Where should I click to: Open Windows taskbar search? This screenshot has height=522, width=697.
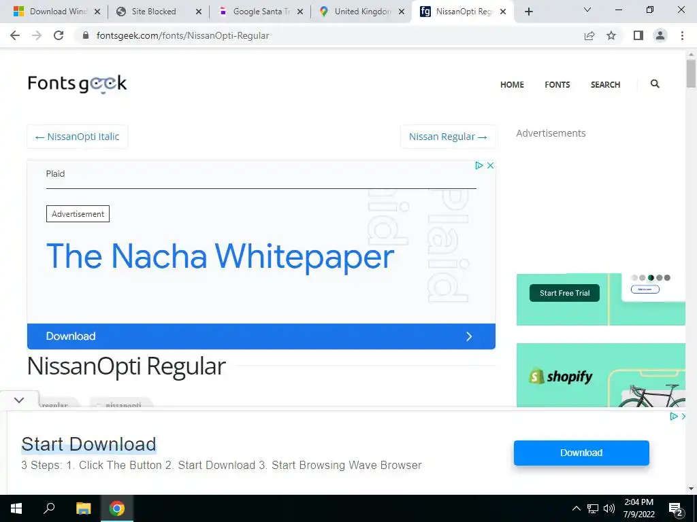point(49,508)
